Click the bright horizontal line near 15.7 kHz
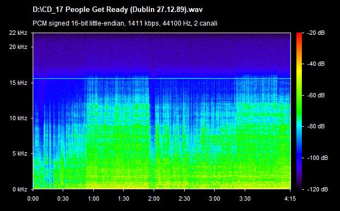Viewport: 340px width, 211px height. 162,78
